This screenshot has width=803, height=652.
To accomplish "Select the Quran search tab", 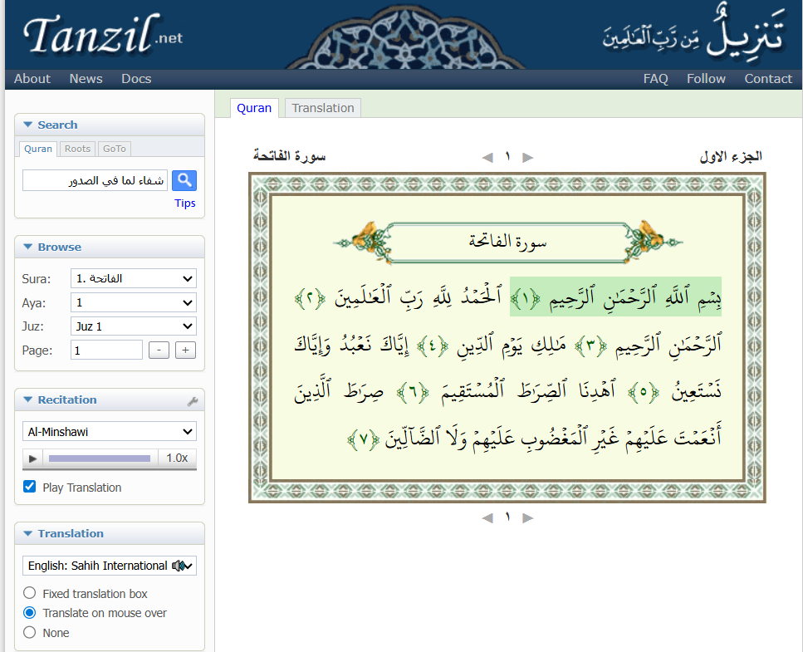I will point(38,149).
